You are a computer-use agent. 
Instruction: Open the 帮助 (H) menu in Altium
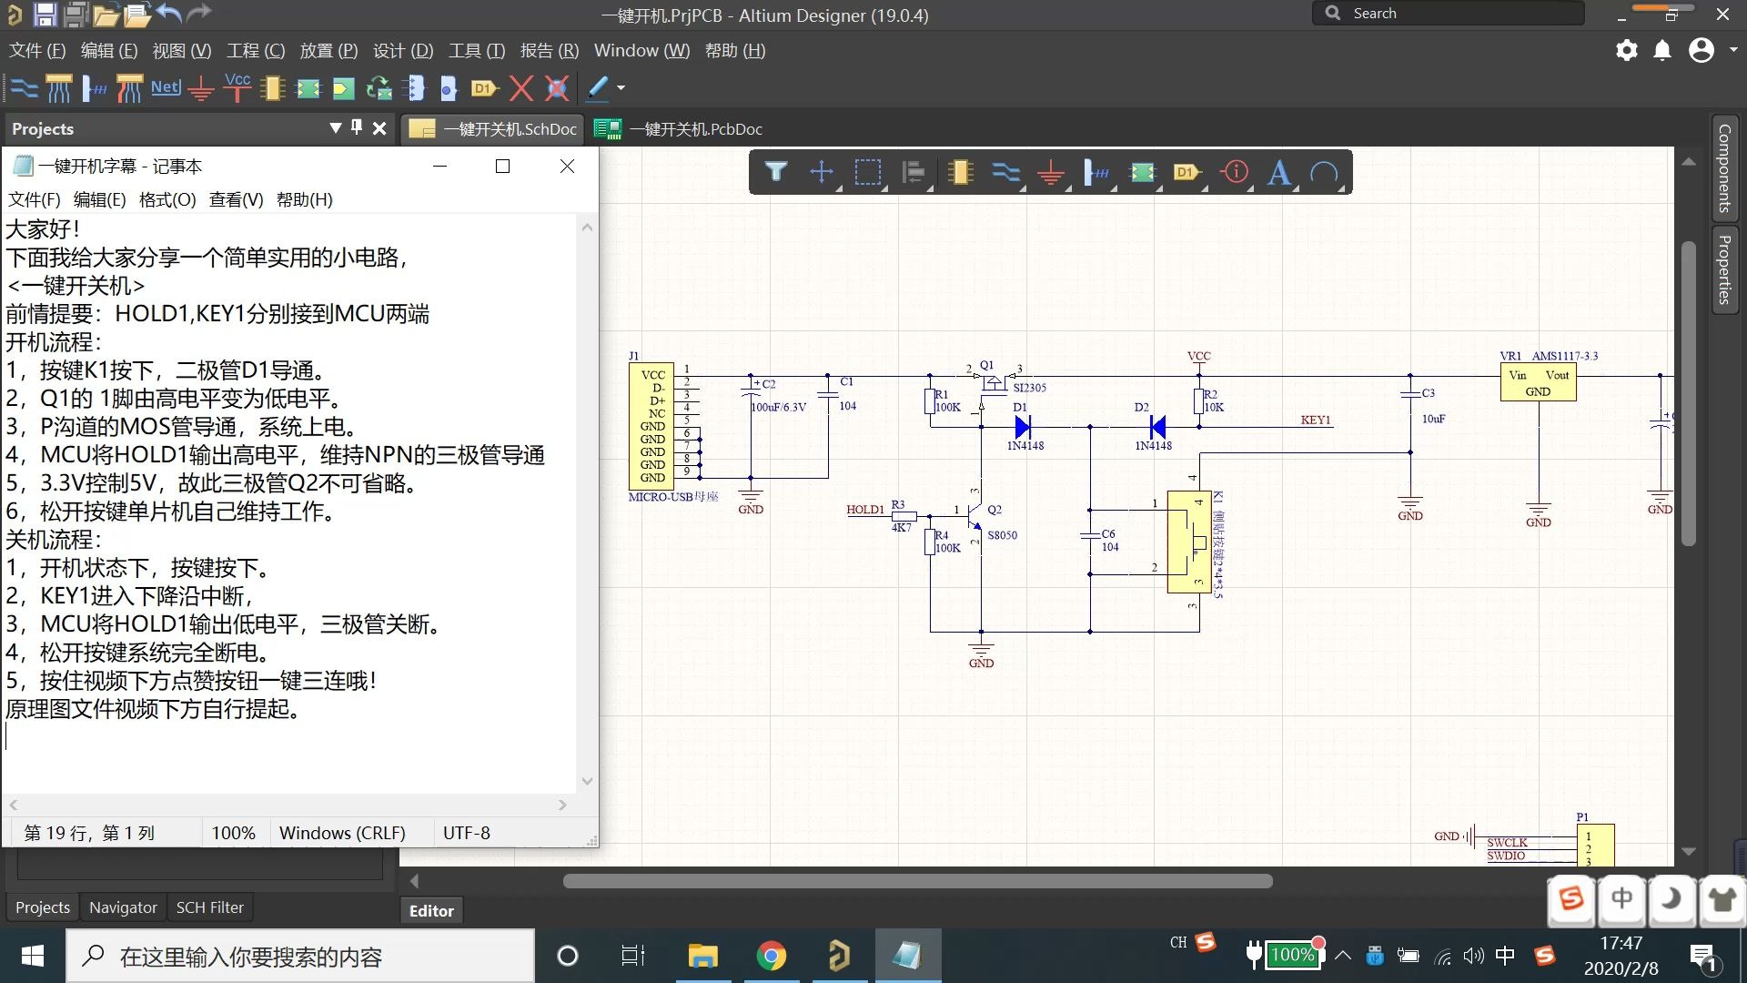point(735,51)
